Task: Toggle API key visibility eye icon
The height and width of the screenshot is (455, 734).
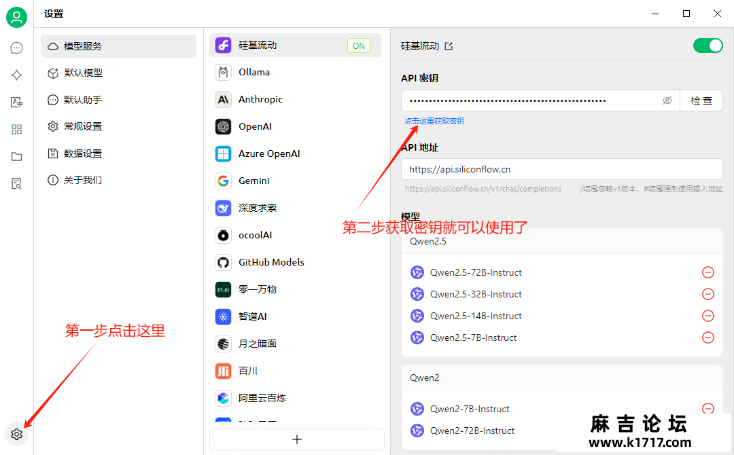Action: click(x=667, y=101)
